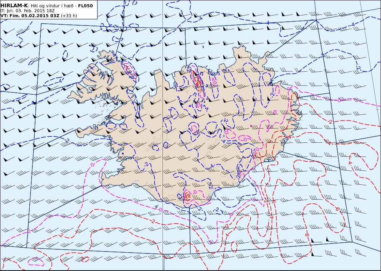Click the HIRLAM-K model name in title box
The height and width of the screenshot is (271, 381).
(14, 6)
